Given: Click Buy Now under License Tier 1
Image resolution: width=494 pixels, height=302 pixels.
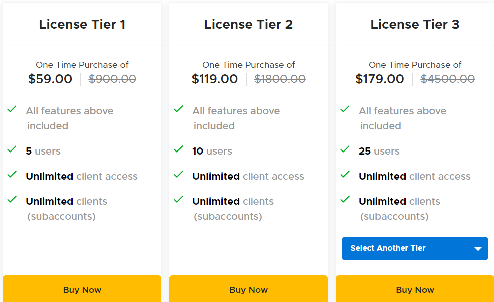Looking at the screenshot, I should pyautogui.click(x=82, y=290).
